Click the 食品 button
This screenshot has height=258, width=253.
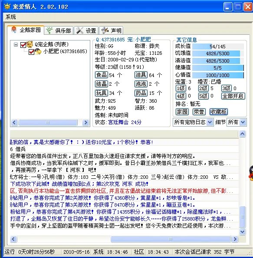coord(102,75)
